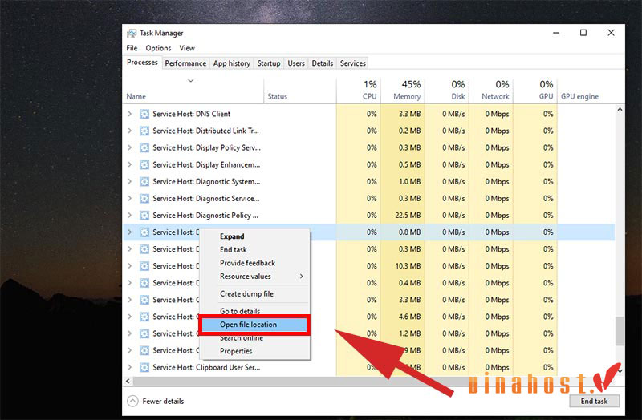The width and height of the screenshot is (642, 420).
Task: Expand Service Host: Clipboard User Ser... row
Action: click(x=130, y=367)
